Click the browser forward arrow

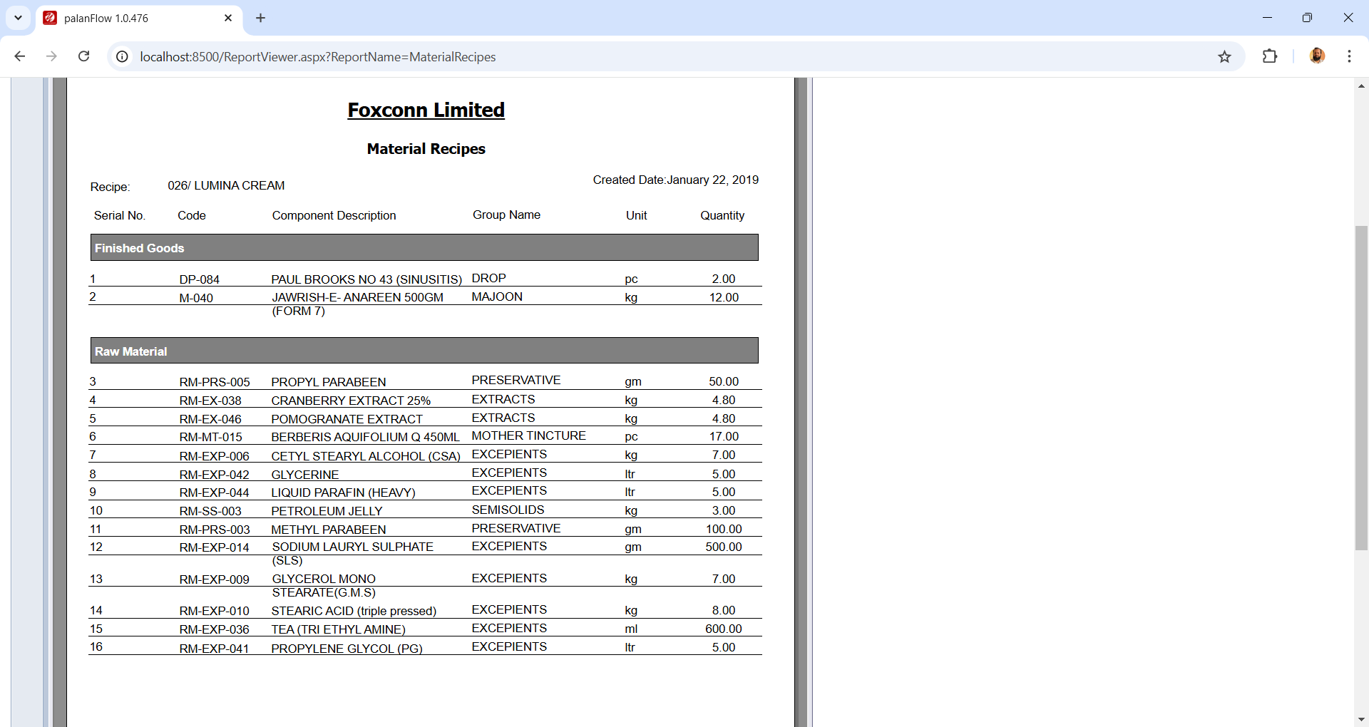click(x=51, y=56)
